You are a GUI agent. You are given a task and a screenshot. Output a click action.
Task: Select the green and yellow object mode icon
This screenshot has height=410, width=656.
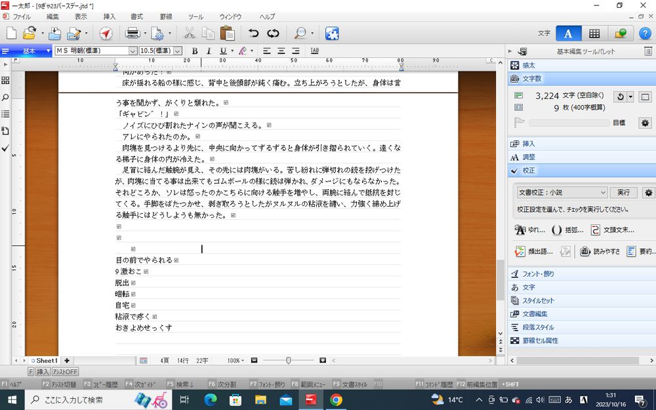[620, 33]
